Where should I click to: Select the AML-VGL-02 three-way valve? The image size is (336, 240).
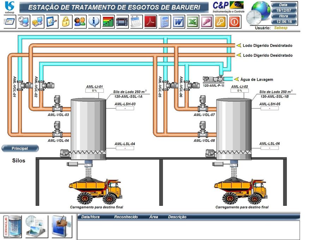(x=46, y=86)
